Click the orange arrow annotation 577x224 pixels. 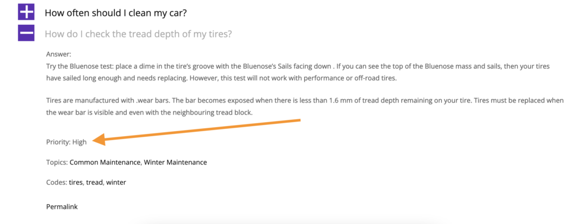(197, 132)
